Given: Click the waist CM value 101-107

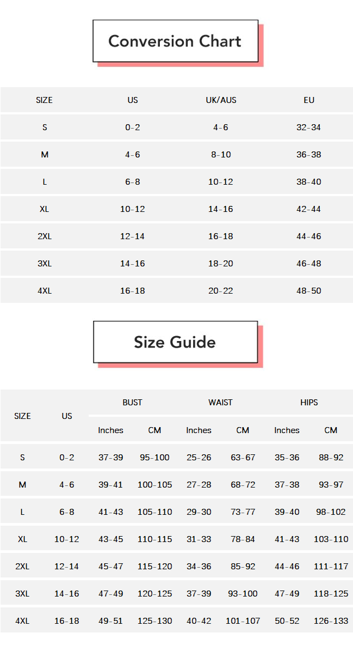Looking at the screenshot, I should click(243, 621).
